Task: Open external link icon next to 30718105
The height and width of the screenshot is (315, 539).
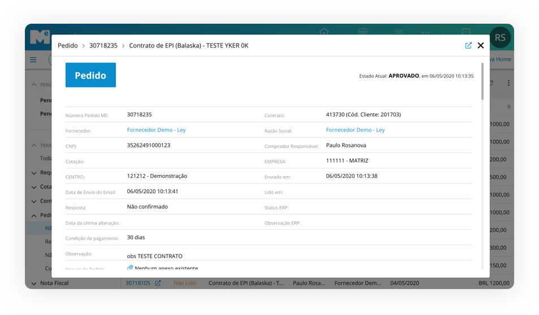Action: [x=158, y=283]
